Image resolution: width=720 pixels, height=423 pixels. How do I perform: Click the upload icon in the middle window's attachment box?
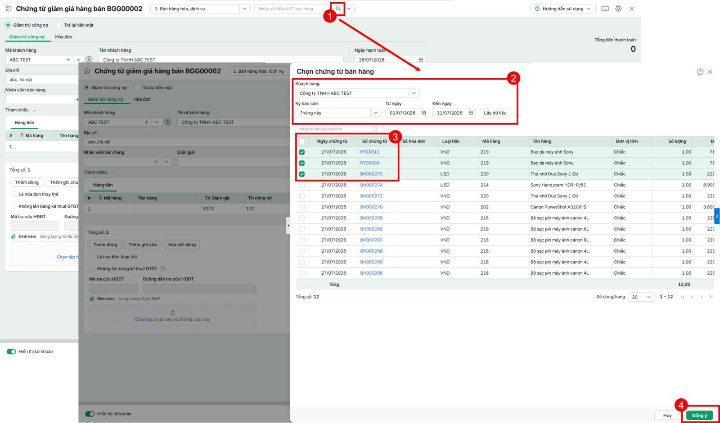pyautogui.click(x=173, y=312)
